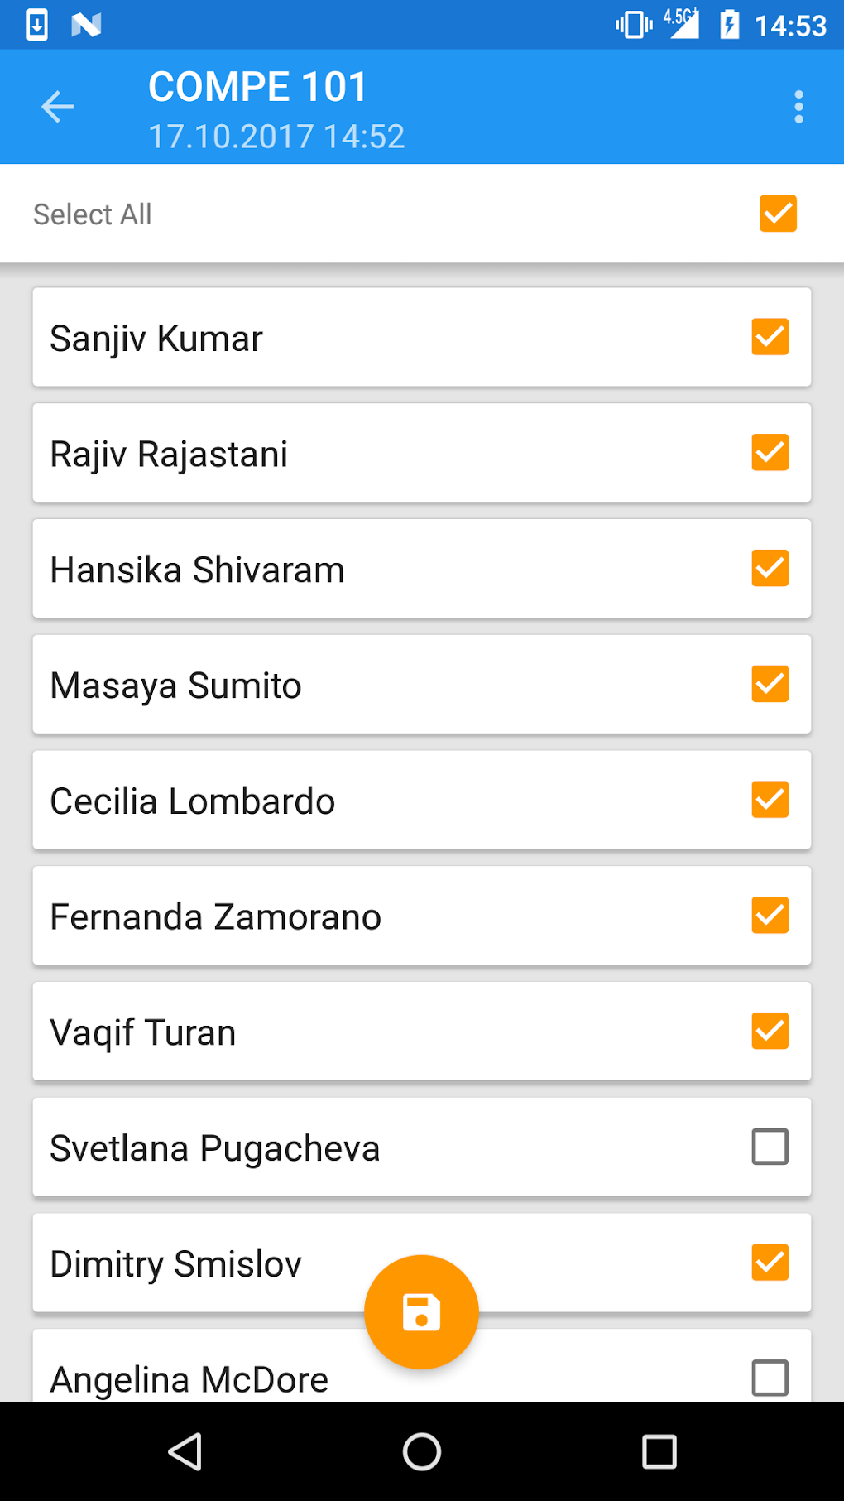The image size is (844, 1501).
Task: Open the recent apps square button
Action: (x=659, y=1451)
